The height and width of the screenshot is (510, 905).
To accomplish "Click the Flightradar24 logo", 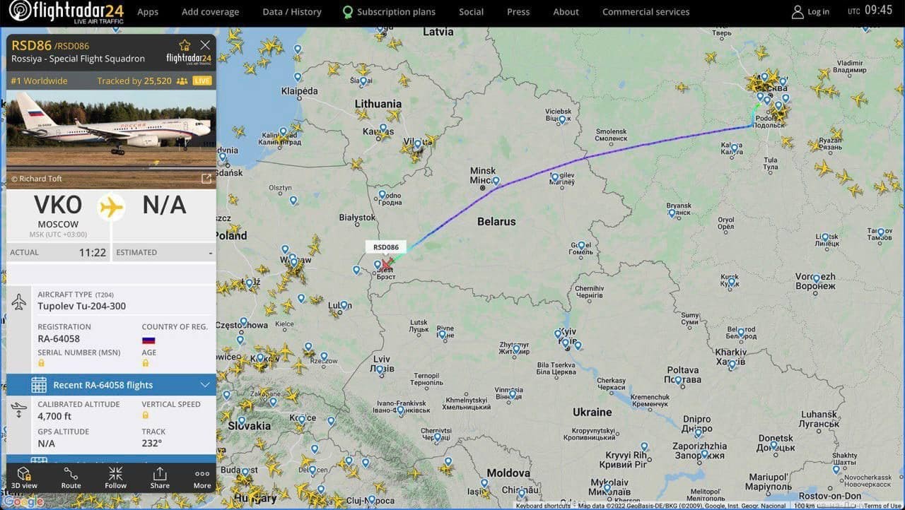I will coord(67,12).
